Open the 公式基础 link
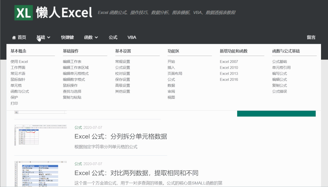This screenshot has width=328, height=187. click(x=279, y=61)
